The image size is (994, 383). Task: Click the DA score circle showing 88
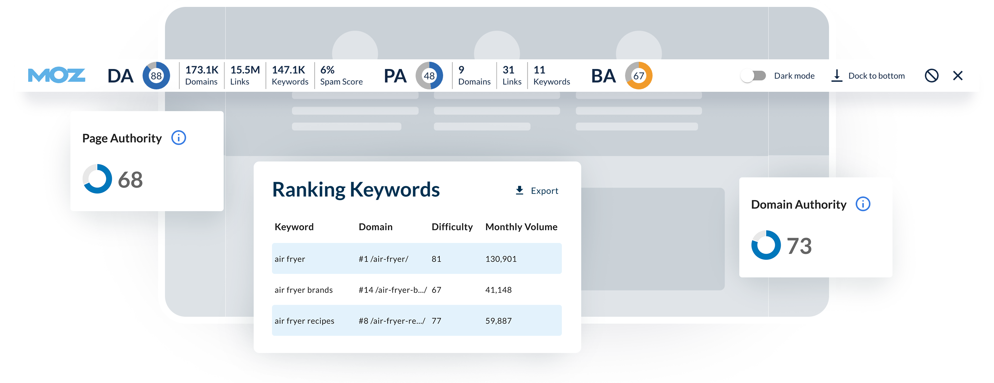tap(156, 76)
